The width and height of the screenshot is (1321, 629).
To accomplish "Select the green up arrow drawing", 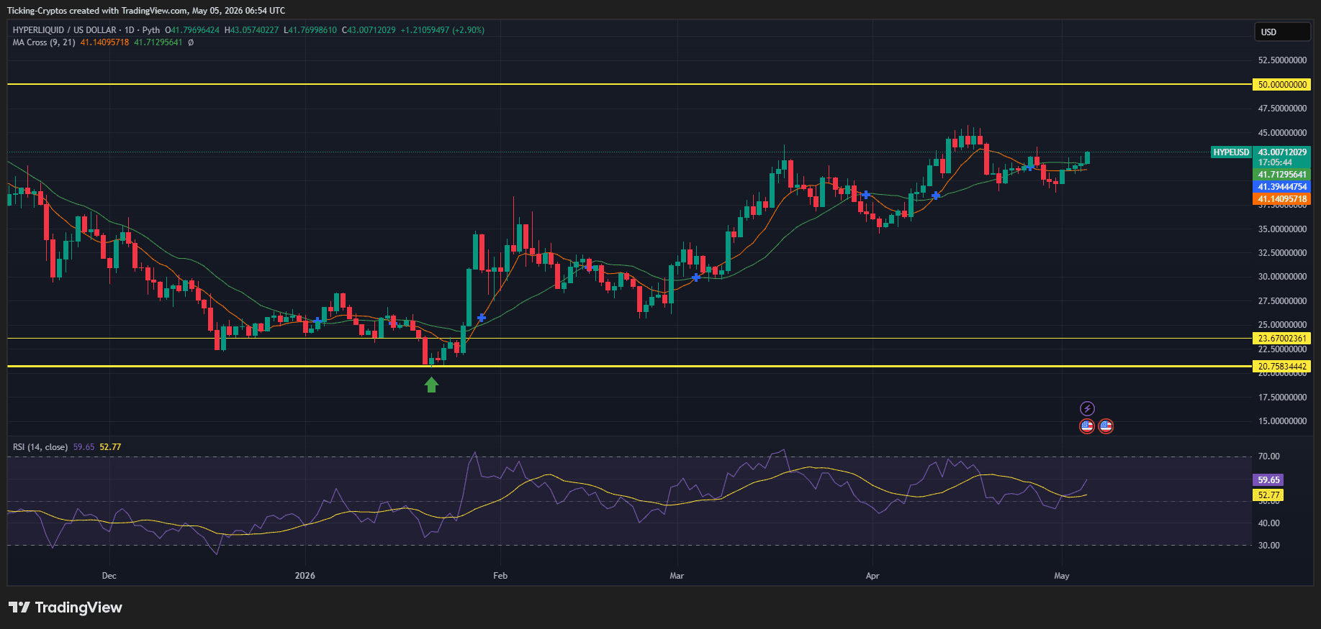I will pos(431,385).
